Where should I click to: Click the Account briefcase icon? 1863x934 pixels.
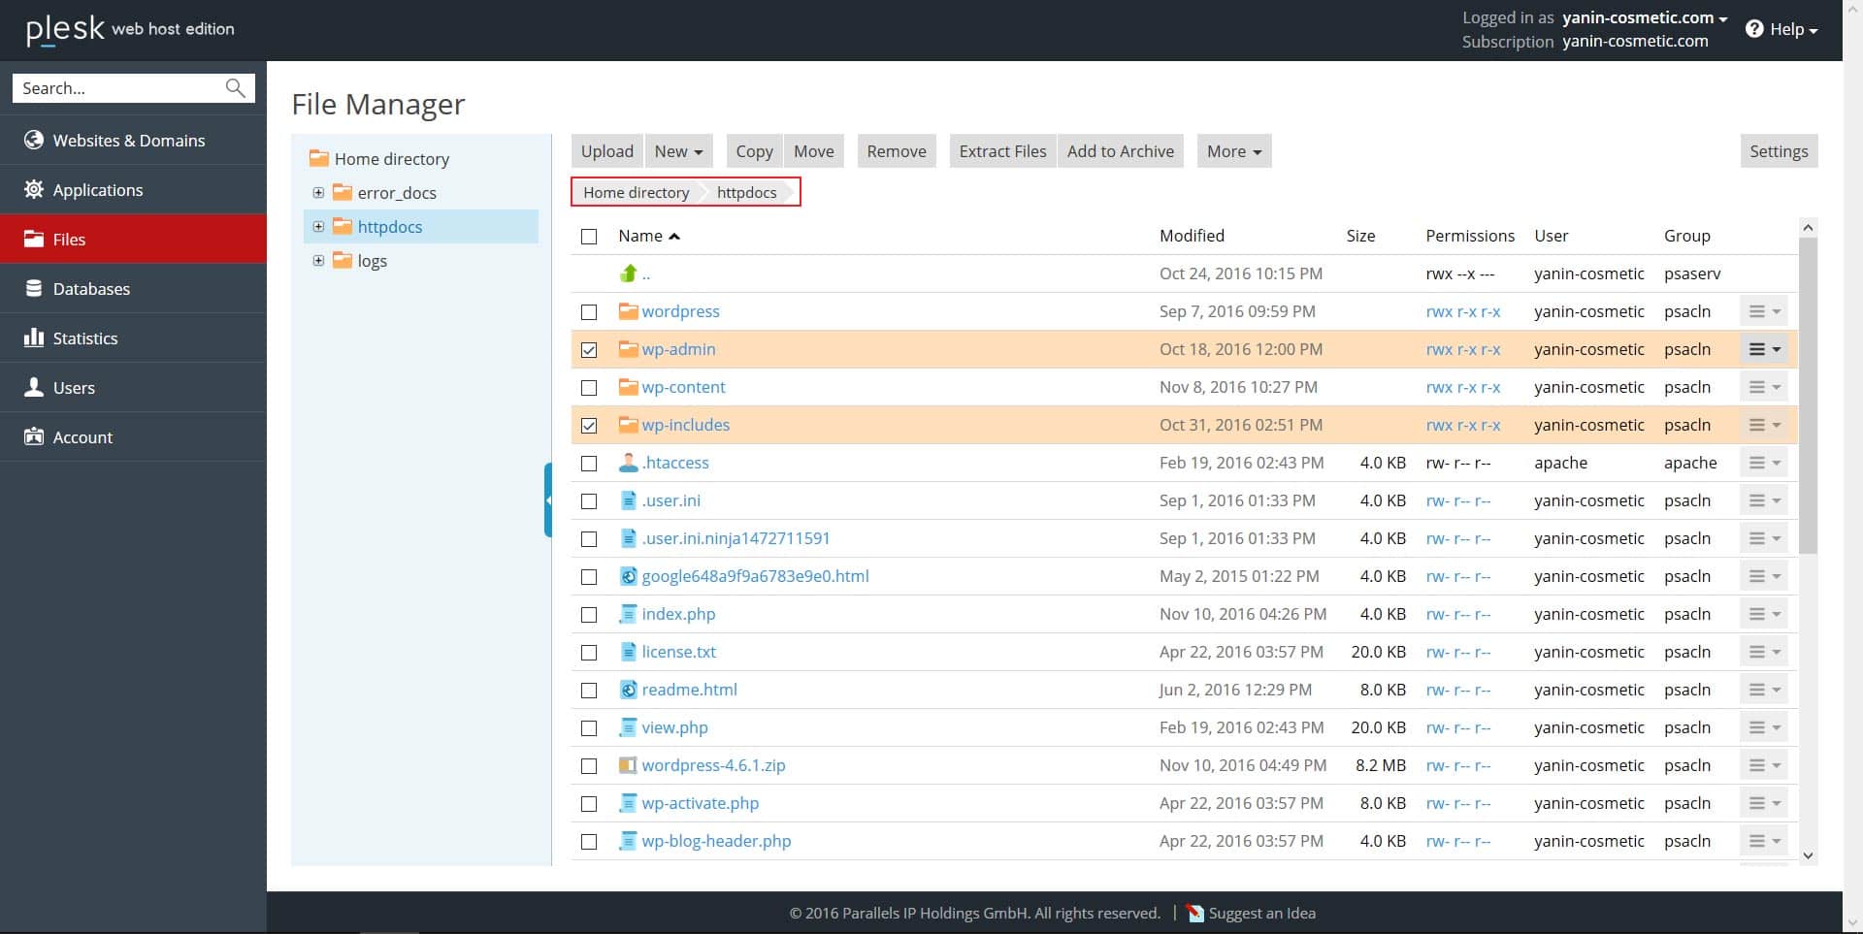34,436
